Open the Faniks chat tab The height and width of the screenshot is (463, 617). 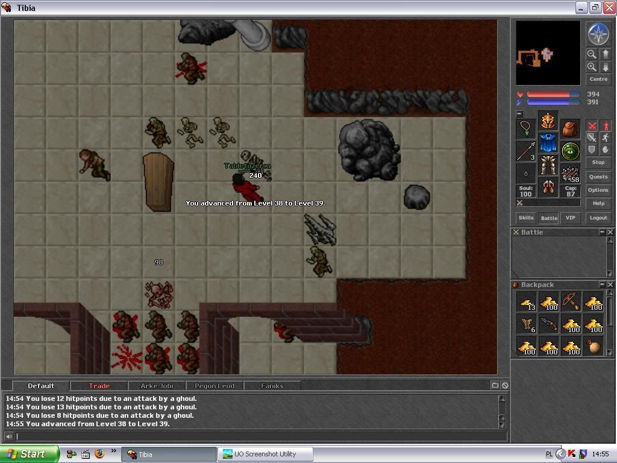(272, 386)
